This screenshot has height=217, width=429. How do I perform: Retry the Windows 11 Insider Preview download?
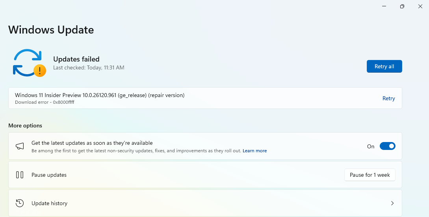(x=388, y=98)
